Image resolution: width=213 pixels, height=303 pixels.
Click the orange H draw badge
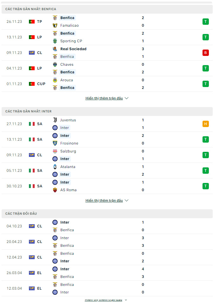[x=205, y=124]
